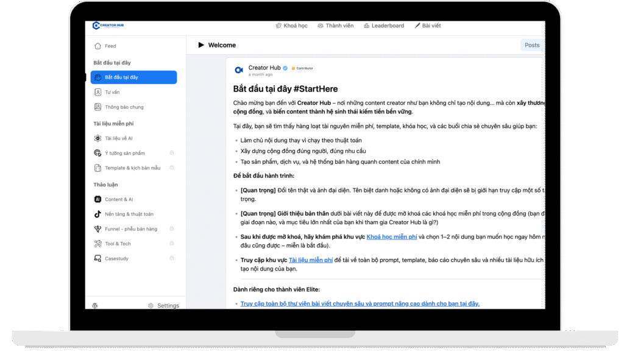Click the Bắt đầu tại đây #StartHere heading

tap(285, 89)
